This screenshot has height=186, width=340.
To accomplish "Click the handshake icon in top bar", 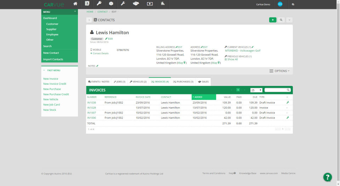I will pos(136,4).
